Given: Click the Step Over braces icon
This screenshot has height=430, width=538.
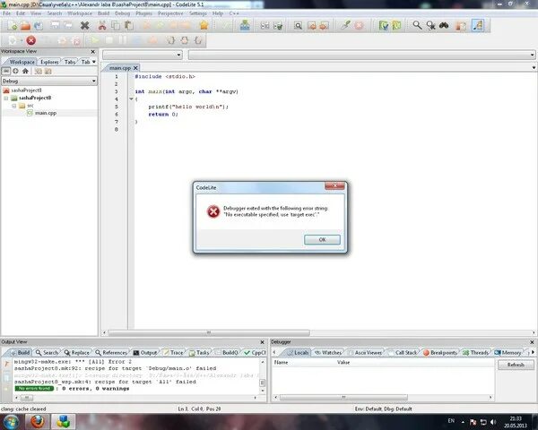Looking at the screenshot, I should click(184, 40).
